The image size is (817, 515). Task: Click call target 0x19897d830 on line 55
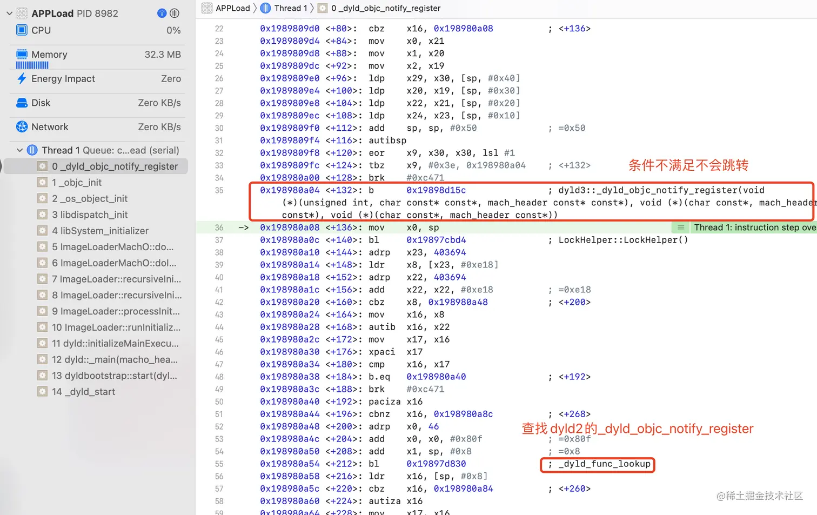(436, 464)
